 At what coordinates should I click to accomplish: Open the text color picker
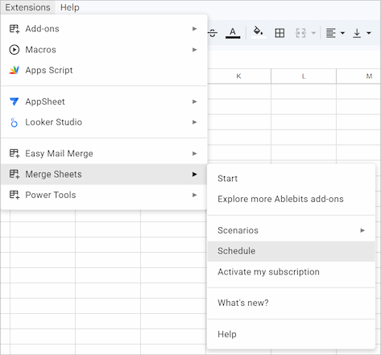[x=233, y=33]
